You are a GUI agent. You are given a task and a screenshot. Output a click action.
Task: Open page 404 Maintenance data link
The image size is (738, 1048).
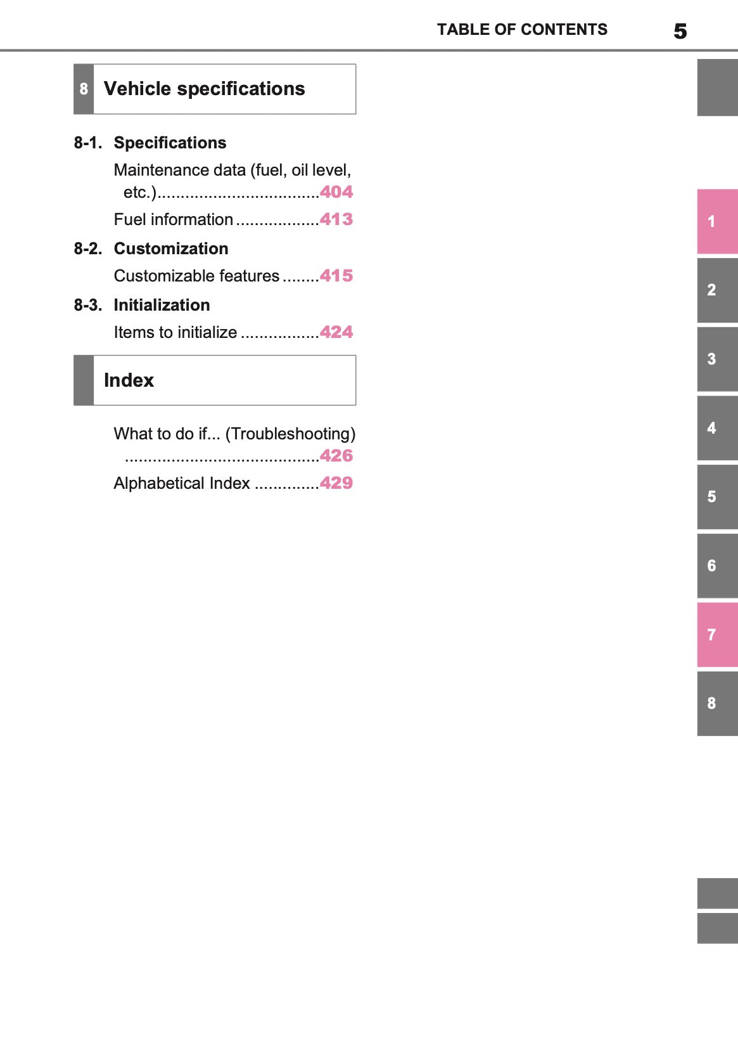[x=336, y=192]
